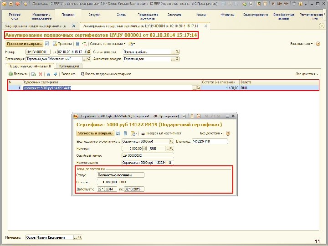Open the RUB currency lookup icon
The width and height of the screenshot is (328, 246).
171,149
